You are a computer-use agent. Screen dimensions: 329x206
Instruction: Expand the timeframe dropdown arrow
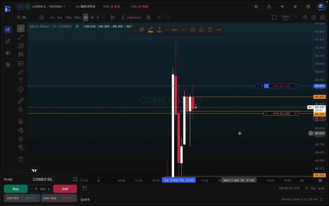click(103, 17)
